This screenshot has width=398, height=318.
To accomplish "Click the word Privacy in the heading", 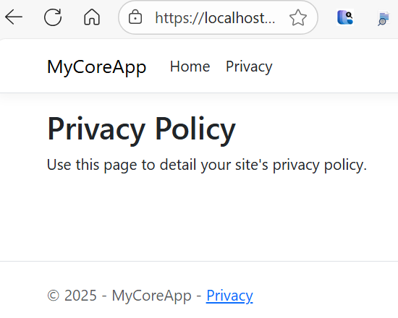I will (x=96, y=129).
